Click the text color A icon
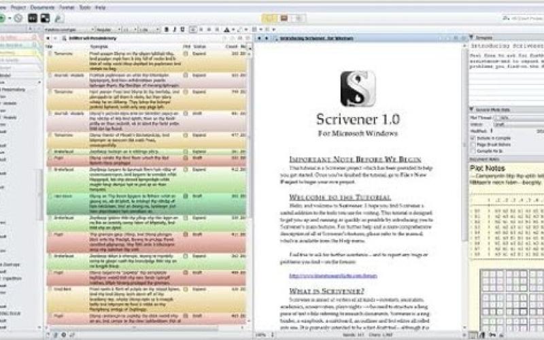This screenshot has width=544, height=340. pyautogui.click(x=226, y=30)
